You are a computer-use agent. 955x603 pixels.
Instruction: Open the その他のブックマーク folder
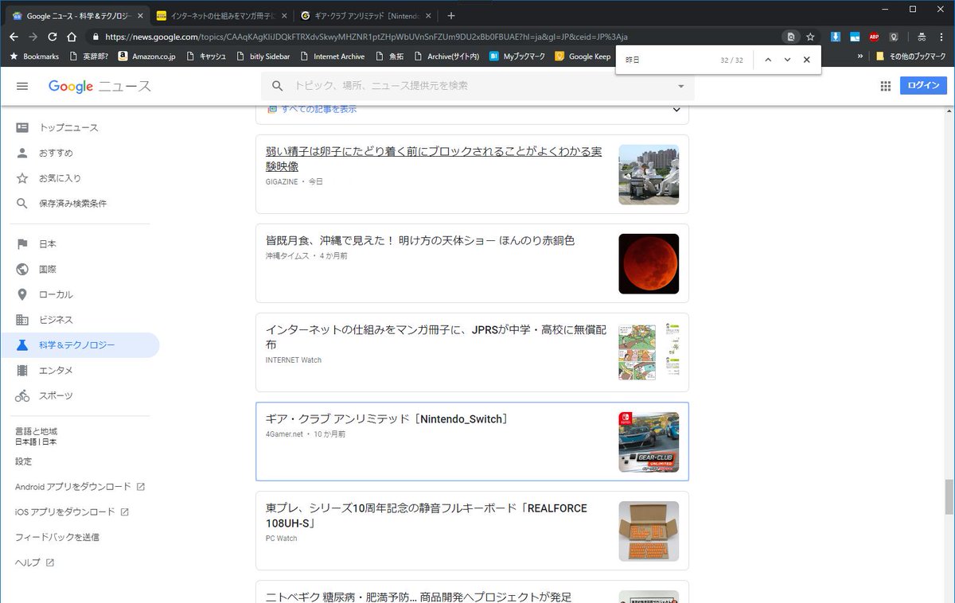coord(910,56)
